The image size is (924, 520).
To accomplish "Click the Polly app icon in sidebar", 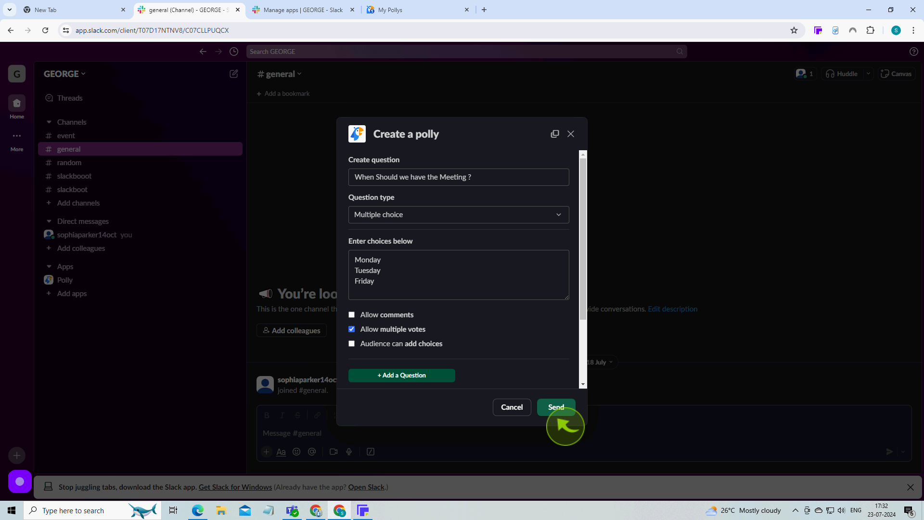I will [49, 279].
